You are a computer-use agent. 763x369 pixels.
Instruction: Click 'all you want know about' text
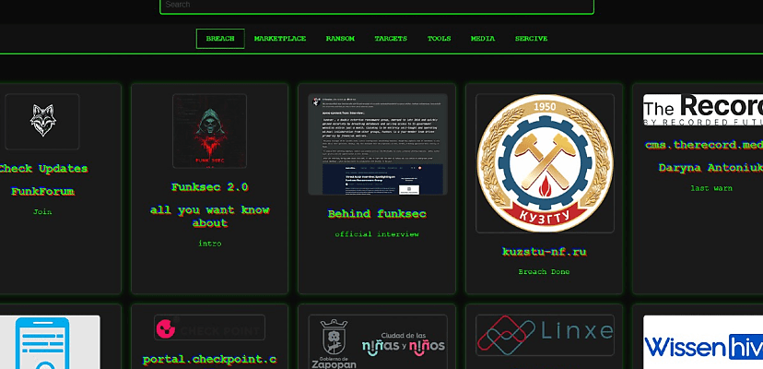(x=210, y=217)
